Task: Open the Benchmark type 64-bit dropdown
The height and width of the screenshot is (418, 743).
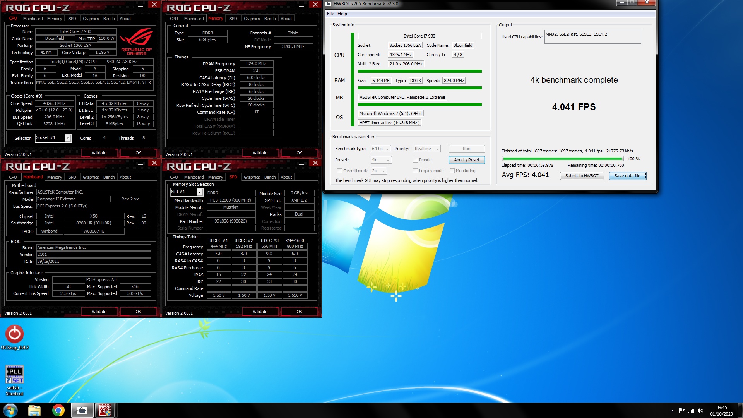Action: [381, 149]
